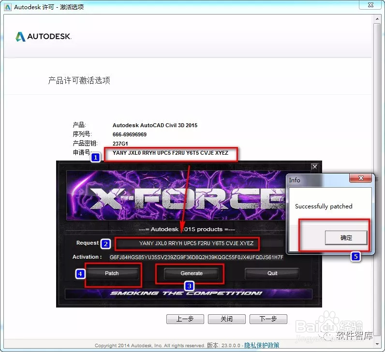Close the X-Force keygen window
The image size is (385, 352).
[x=314, y=167]
